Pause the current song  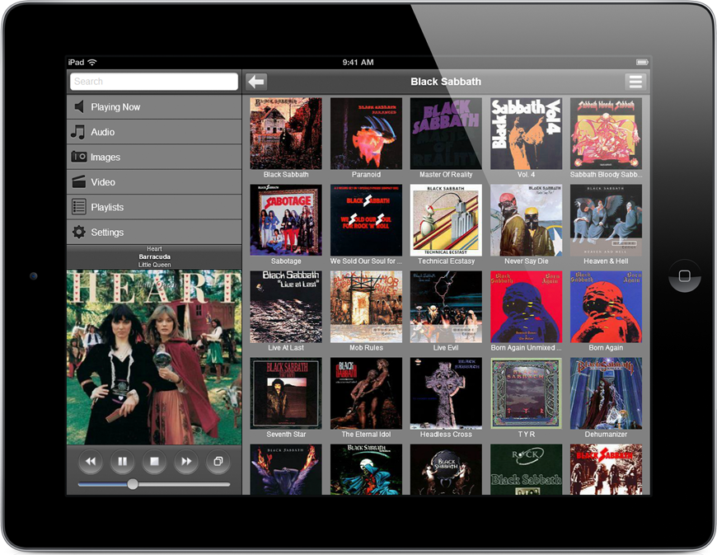(123, 461)
